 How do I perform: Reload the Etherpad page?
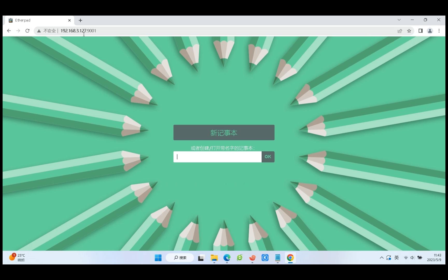[x=27, y=31]
